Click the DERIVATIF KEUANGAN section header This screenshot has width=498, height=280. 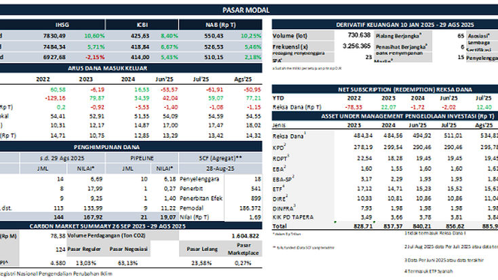click(x=405, y=25)
